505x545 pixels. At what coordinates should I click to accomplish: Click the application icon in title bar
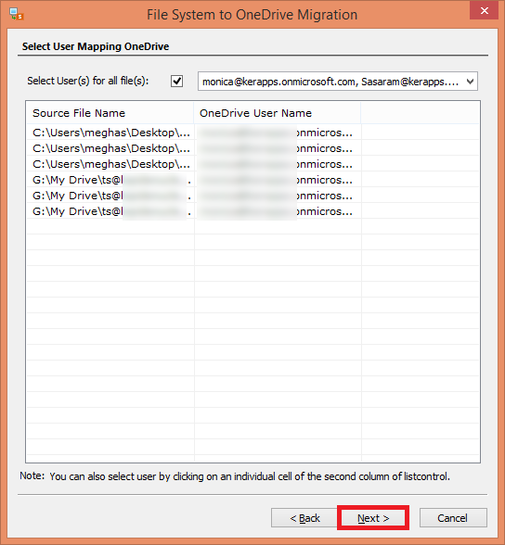pyautogui.click(x=16, y=14)
